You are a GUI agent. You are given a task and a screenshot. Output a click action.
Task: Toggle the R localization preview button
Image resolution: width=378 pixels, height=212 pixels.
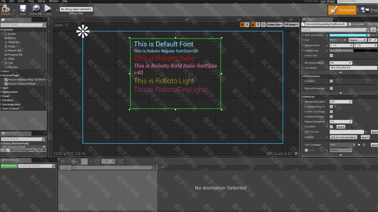point(247,25)
